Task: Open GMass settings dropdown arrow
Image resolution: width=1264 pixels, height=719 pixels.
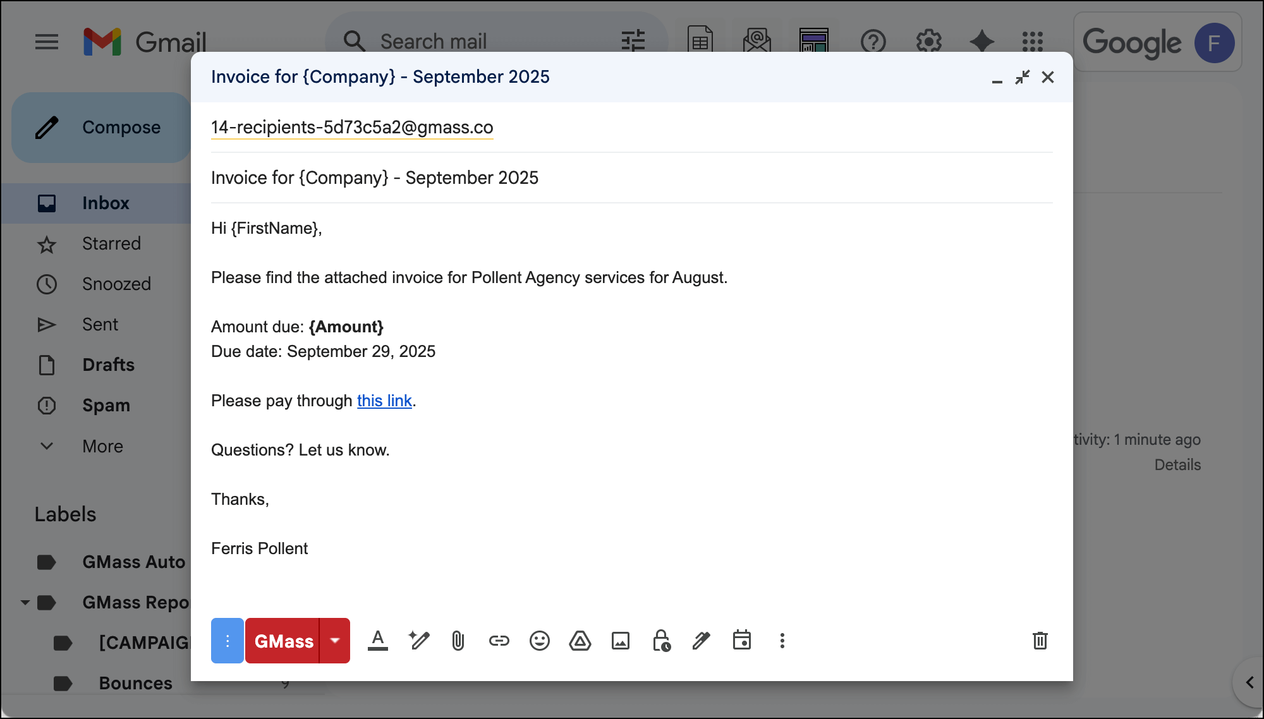Action: [335, 641]
